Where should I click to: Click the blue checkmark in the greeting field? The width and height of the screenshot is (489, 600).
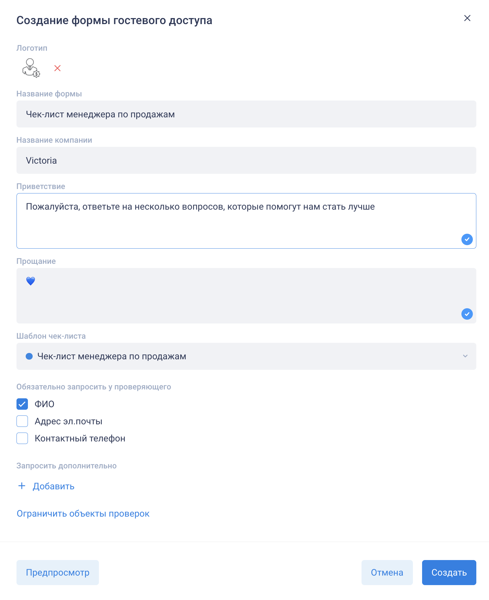point(467,239)
